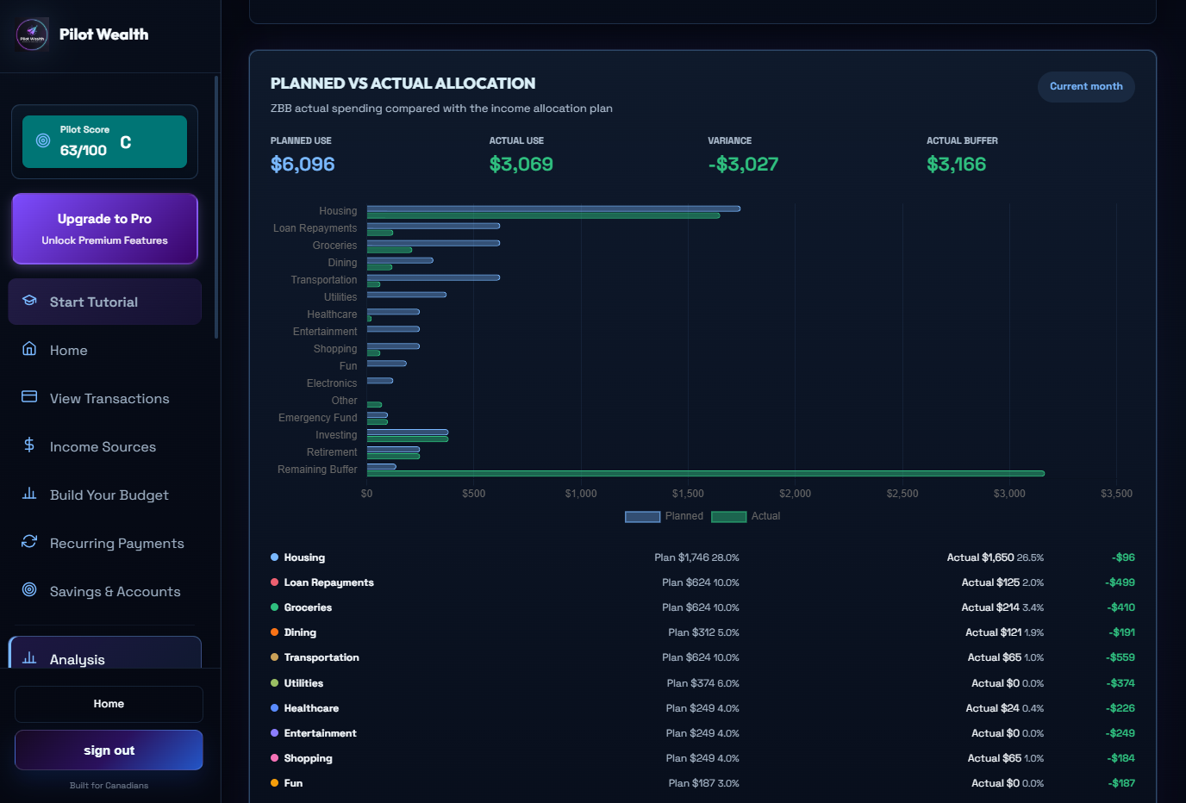Screen dimensions: 1186x803
Task: Click the Planned Use $6,096 value
Action: pyautogui.click(x=303, y=164)
